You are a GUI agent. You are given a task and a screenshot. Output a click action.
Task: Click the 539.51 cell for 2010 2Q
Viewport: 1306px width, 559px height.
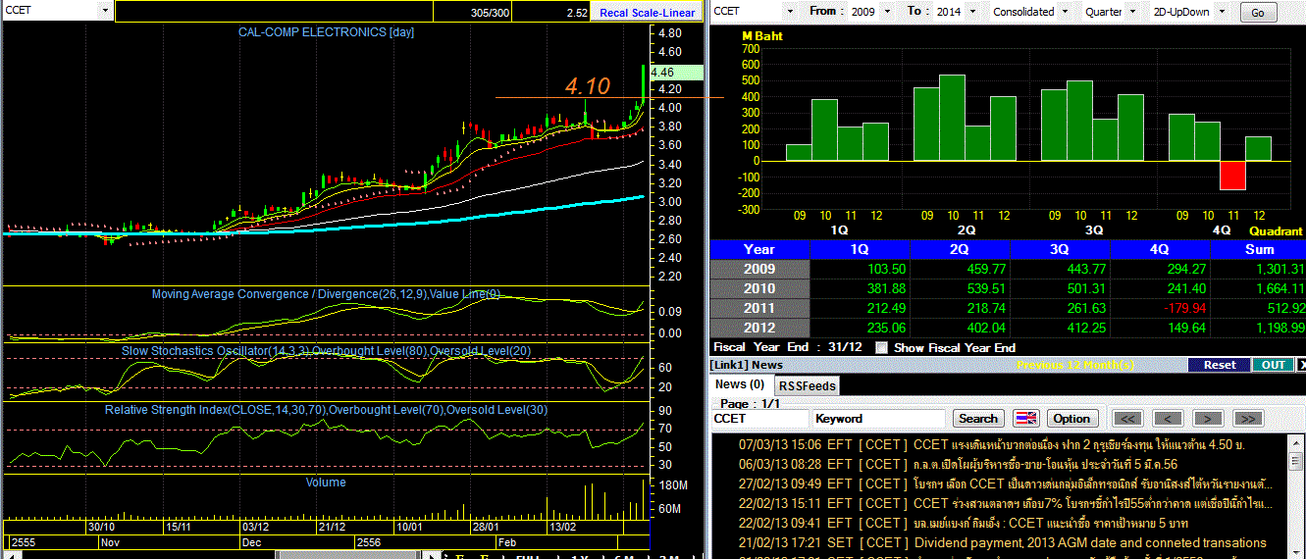pyautogui.click(x=959, y=288)
